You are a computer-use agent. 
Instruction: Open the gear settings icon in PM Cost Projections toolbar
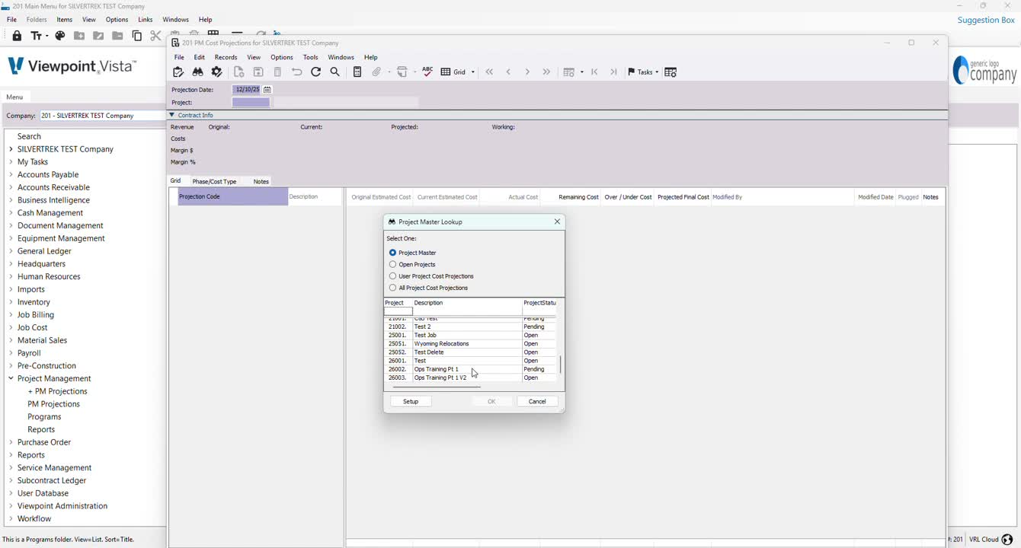coord(217,72)
